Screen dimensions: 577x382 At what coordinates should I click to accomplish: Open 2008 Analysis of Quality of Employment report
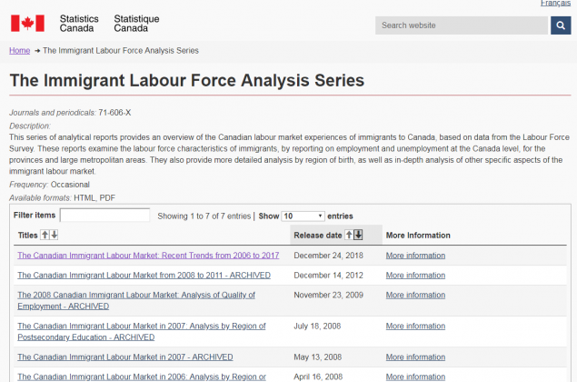point(136,300)
